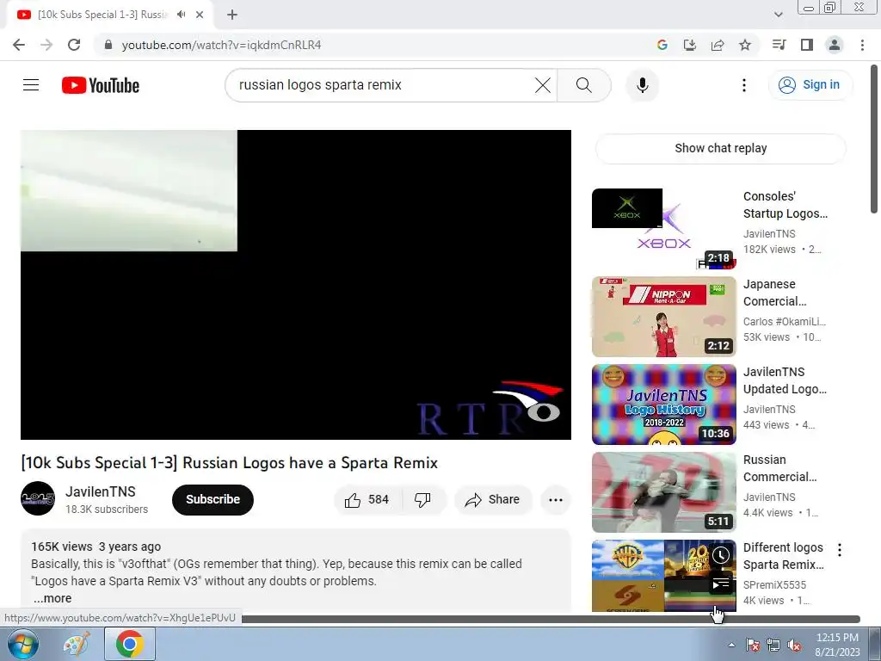Open the volume speaker tray icon

tap(794, 646)
